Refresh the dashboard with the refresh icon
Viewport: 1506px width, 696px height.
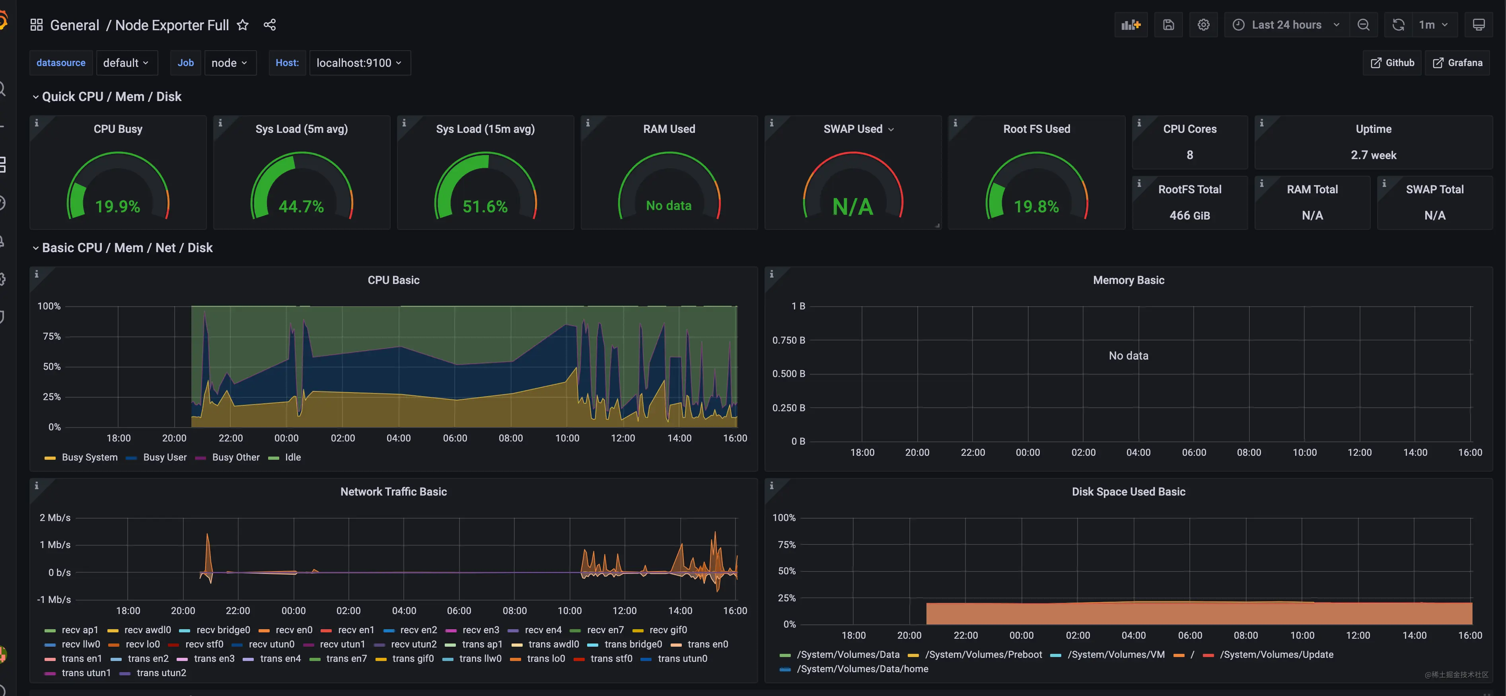1398,25
